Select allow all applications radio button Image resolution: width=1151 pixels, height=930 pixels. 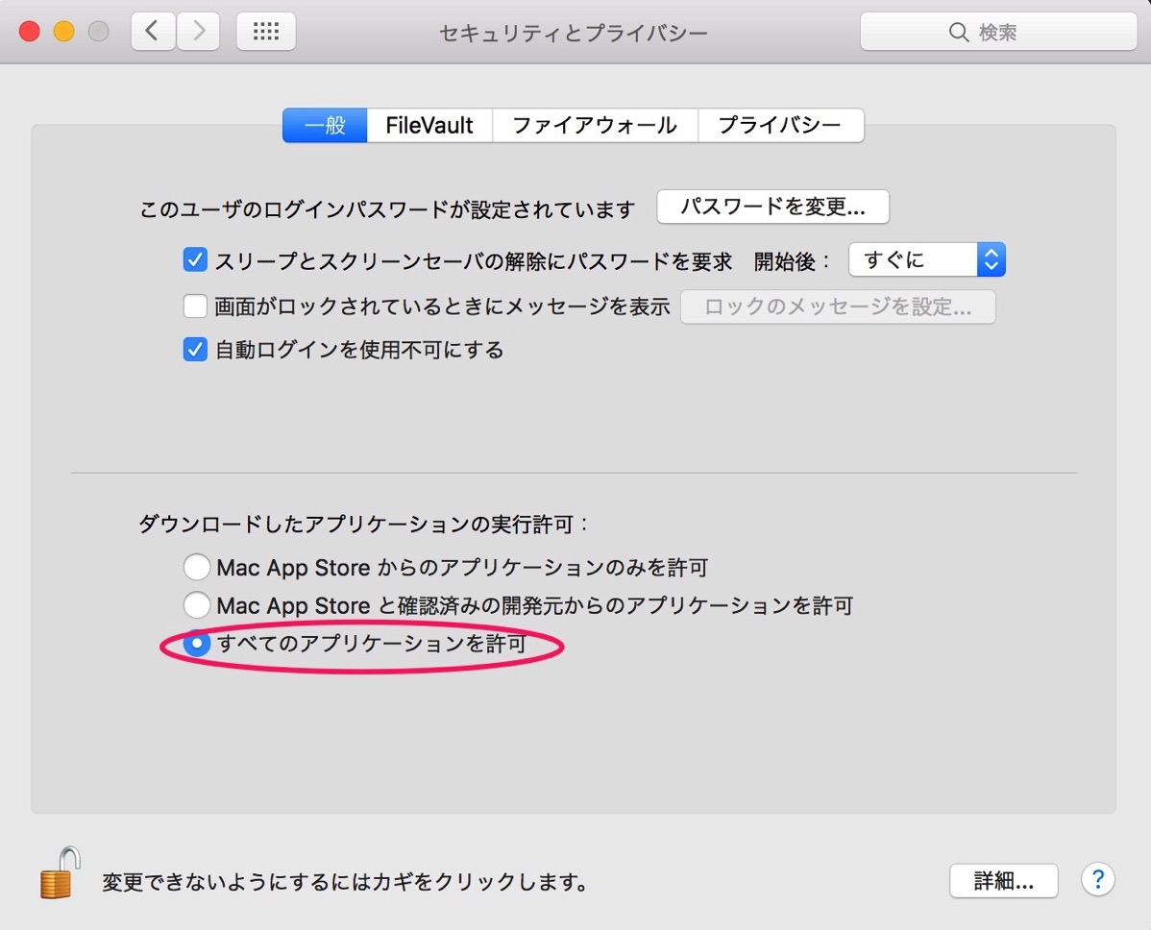coord(197,643)
